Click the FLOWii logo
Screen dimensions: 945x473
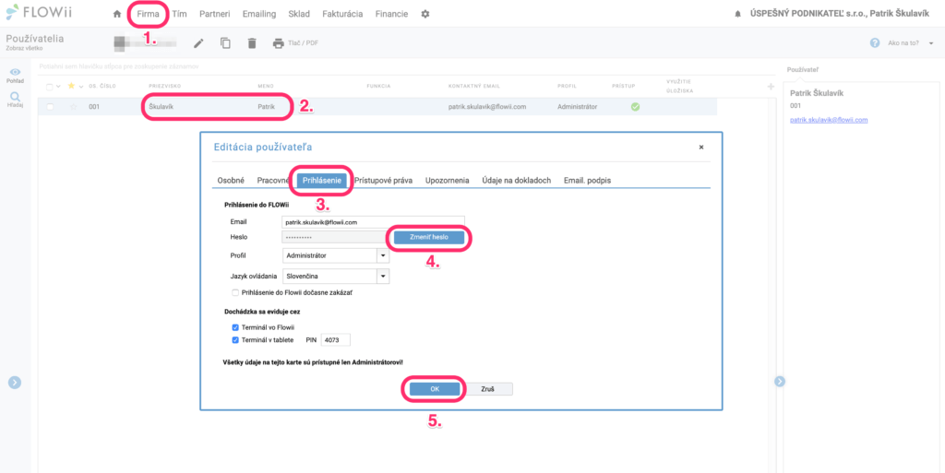(37, 12)
